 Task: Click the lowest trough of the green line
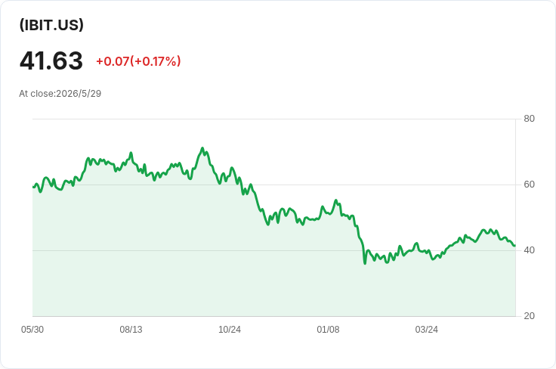pyautogui.click(x=365, y=263)
